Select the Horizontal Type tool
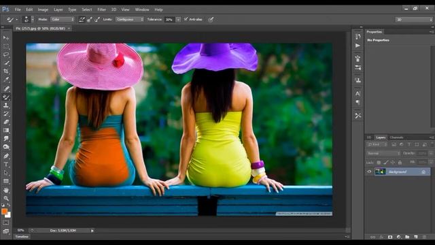 [x=6, y=164]
